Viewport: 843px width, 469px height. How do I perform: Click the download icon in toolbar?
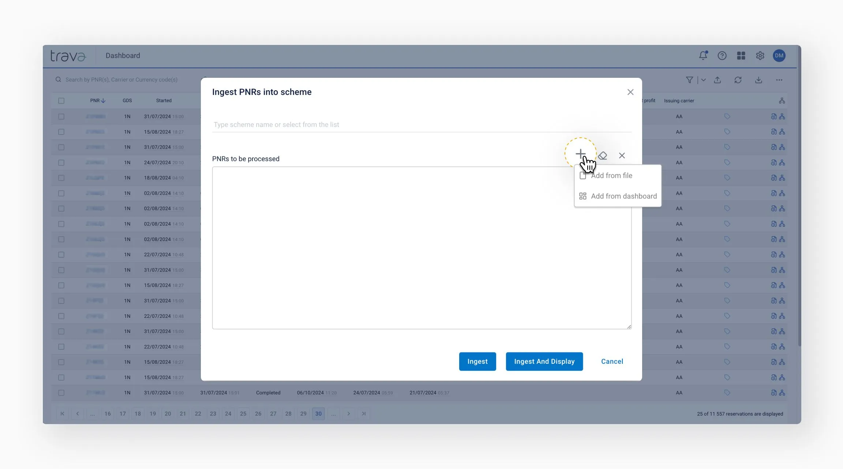758,80
